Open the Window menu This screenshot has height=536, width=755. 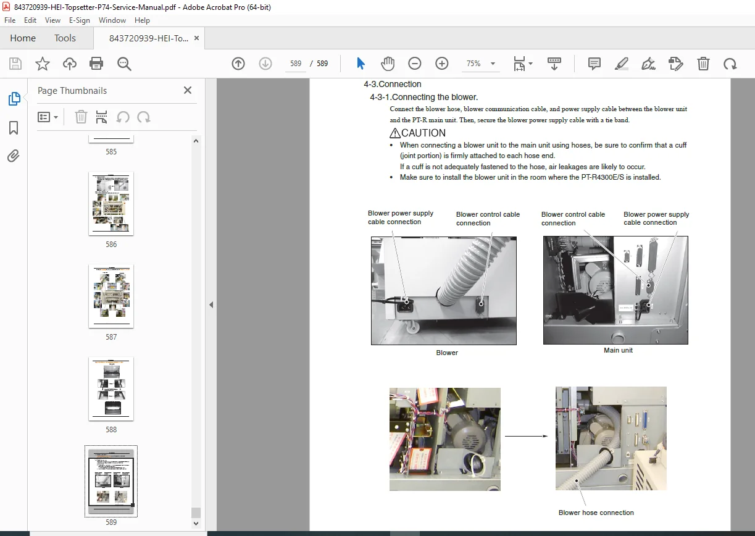[112, 20]
